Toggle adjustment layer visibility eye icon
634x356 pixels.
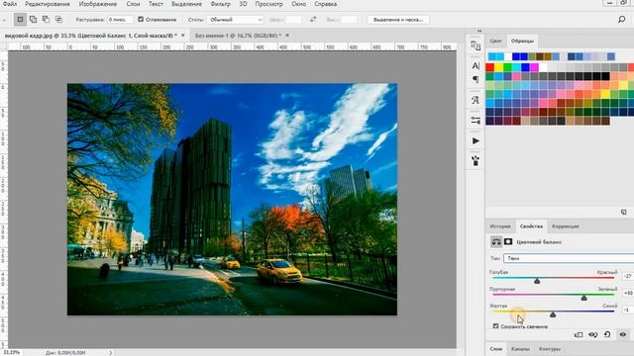click(x=623, y=334)
